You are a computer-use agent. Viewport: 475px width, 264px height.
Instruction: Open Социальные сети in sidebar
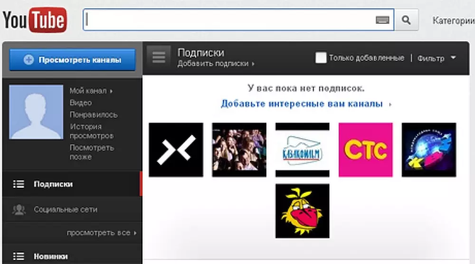(65, 209)
